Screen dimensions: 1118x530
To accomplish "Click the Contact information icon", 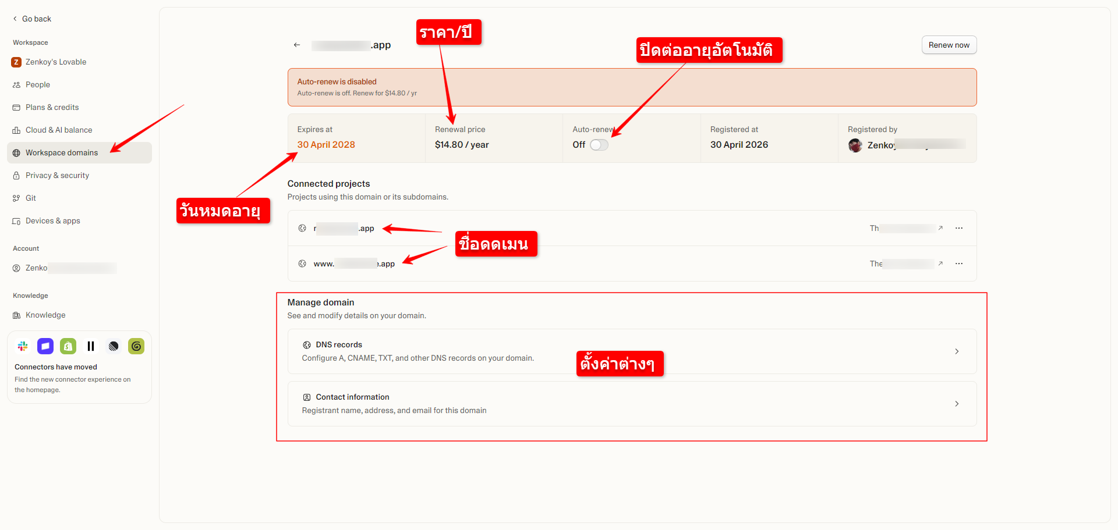I will (x=307, y=397).
